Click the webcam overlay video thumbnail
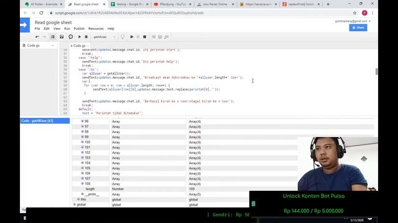Viewport: 398px width, 223px height. pyautogui.click(x=338, y=164)
